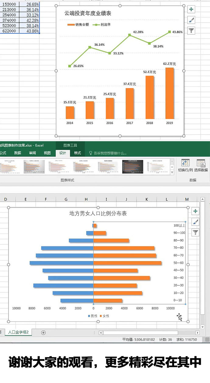Click Chart Styles brush beside population chart
The image size is (210, 383).
pos(195,222)
